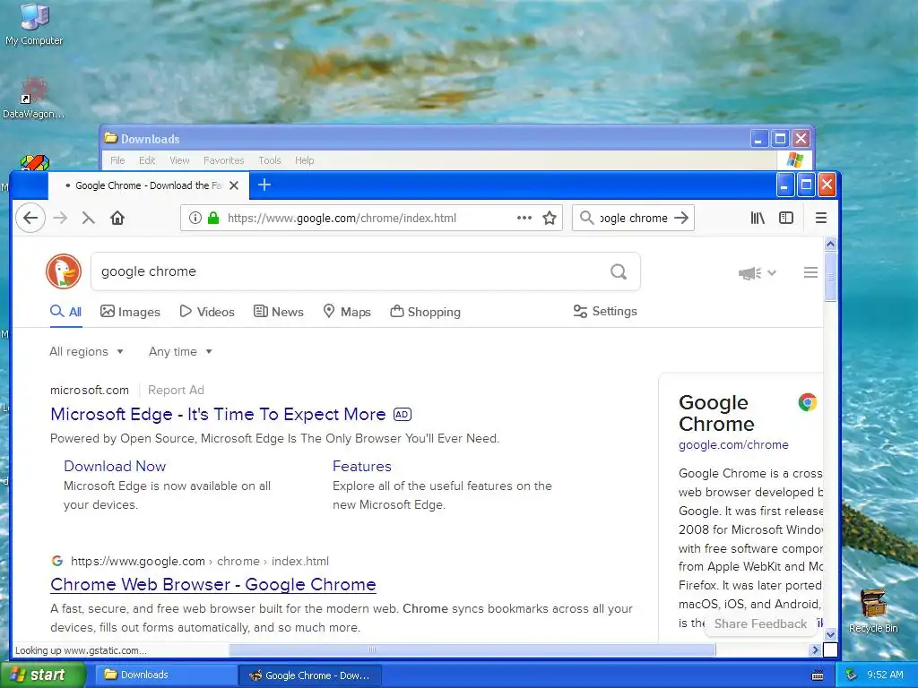Click the forward navigation arrow
918x688 pixels.
pyautogui.click(x=60, y=219)
